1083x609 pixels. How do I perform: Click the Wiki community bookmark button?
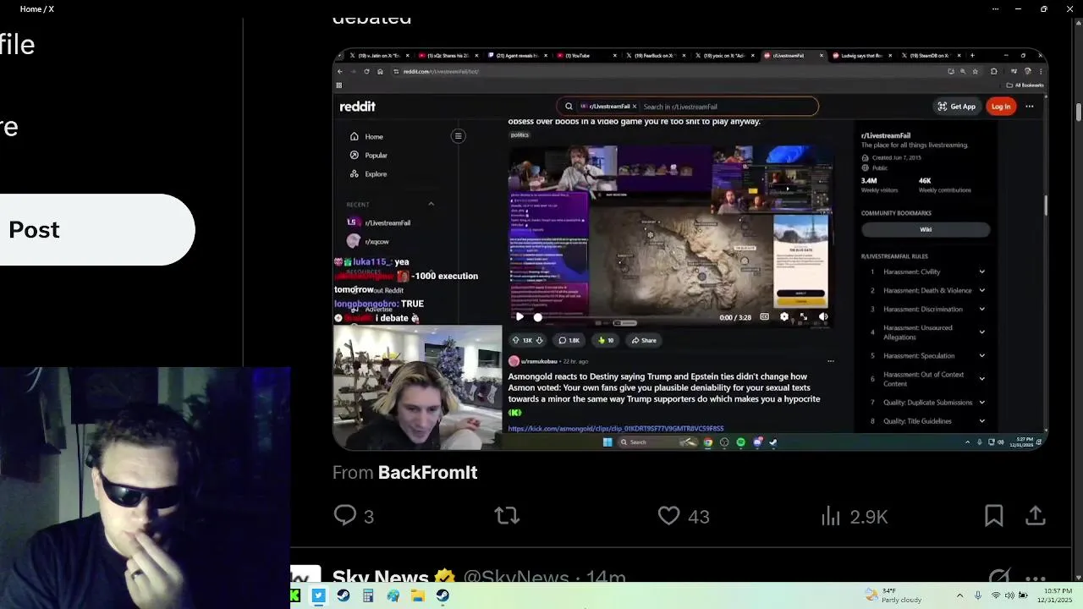[926, 229]
